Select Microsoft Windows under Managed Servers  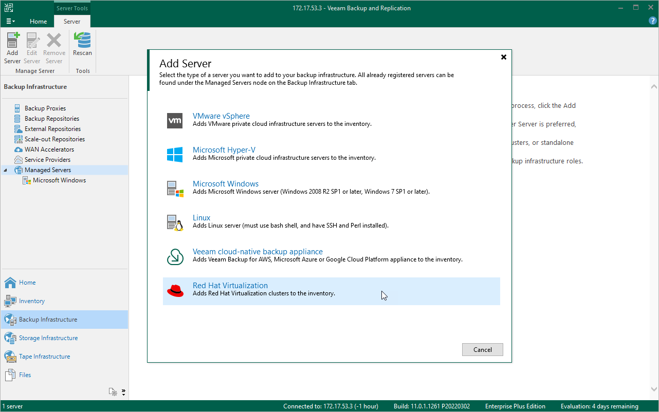click(x=60, y=180)
